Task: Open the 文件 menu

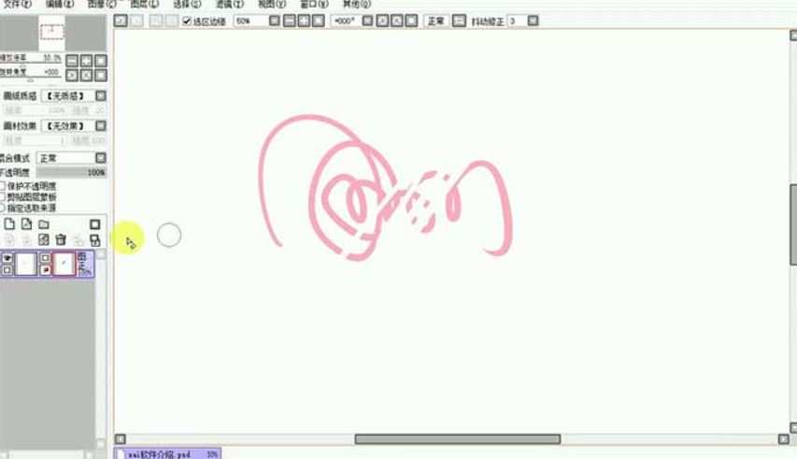Action: point(12,4)
